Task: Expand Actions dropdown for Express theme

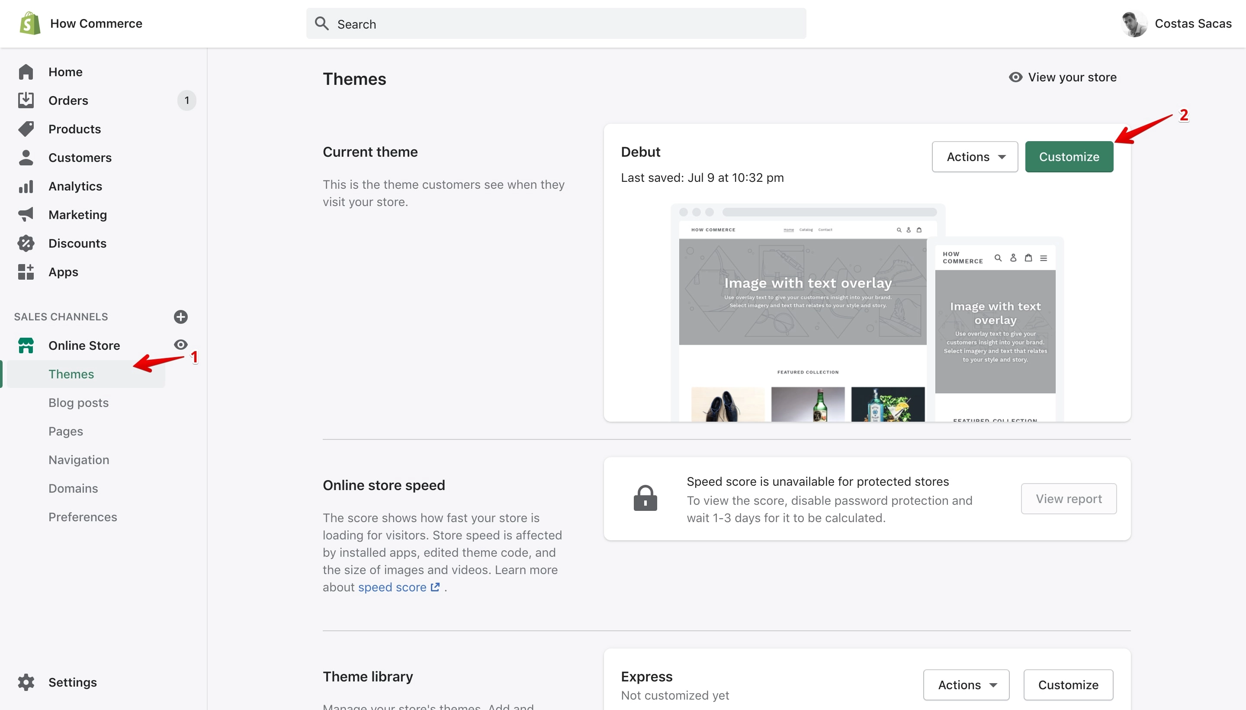Action: 966,684
